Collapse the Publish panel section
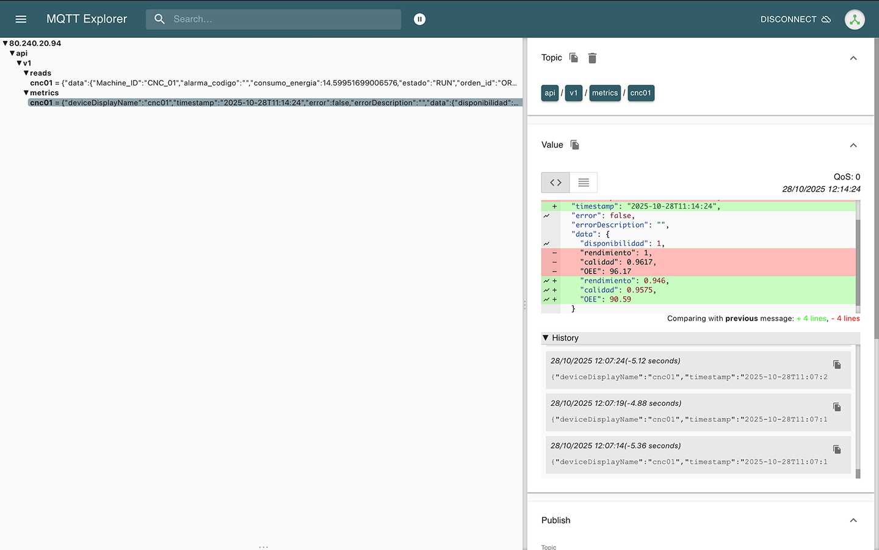The width and height of the screenshot is (879, 550). [853, 521]
